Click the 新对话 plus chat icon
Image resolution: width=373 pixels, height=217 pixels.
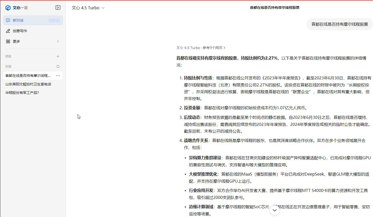(x=8, y=20)
